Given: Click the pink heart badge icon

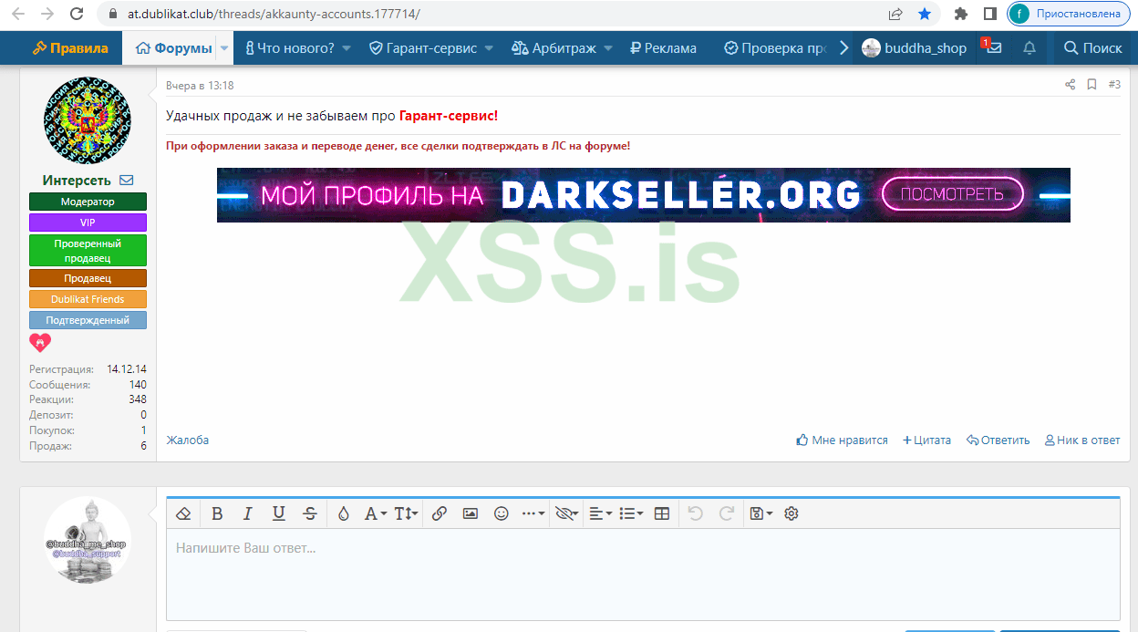Looking at the screenshot, I should click(40, 343).
